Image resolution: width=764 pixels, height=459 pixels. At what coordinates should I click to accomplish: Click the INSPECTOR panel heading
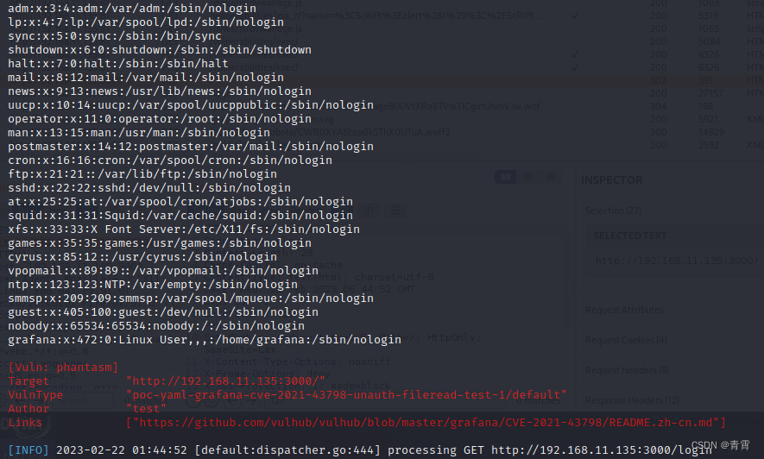coord(611,180)
